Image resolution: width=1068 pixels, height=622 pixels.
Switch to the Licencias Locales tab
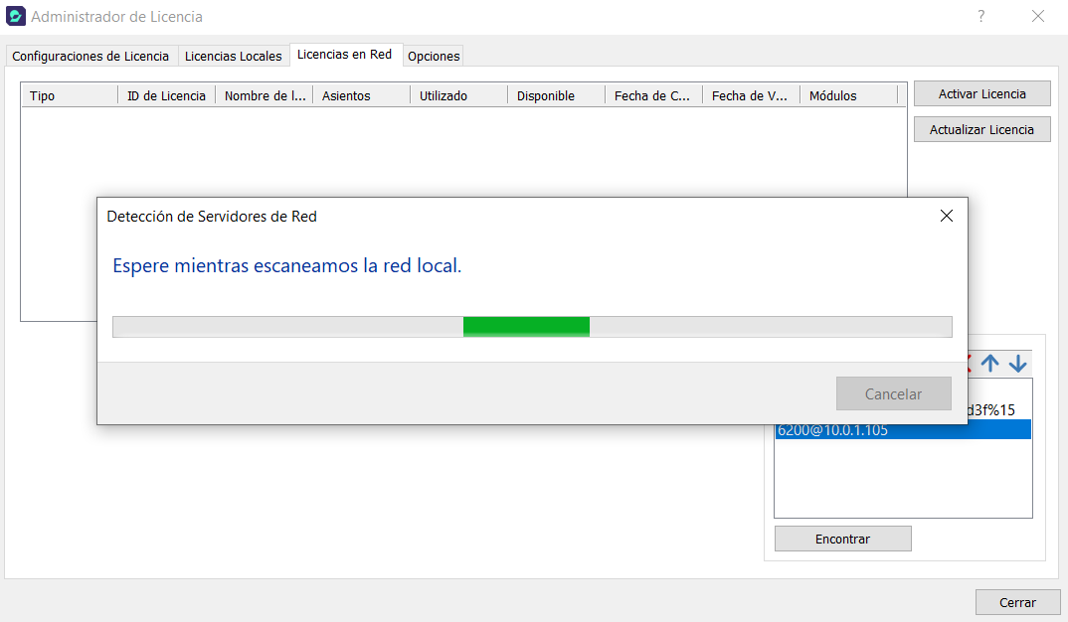click(233, 57)
